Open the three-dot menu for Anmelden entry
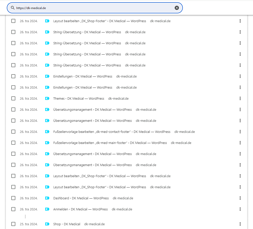Viewport: 253px width, 229px height. [x=240, y=209]
